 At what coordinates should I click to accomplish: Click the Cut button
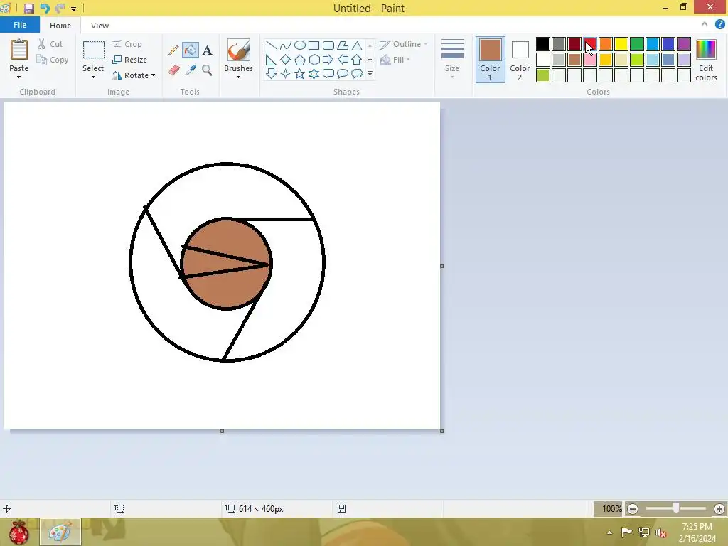point(50,44)
